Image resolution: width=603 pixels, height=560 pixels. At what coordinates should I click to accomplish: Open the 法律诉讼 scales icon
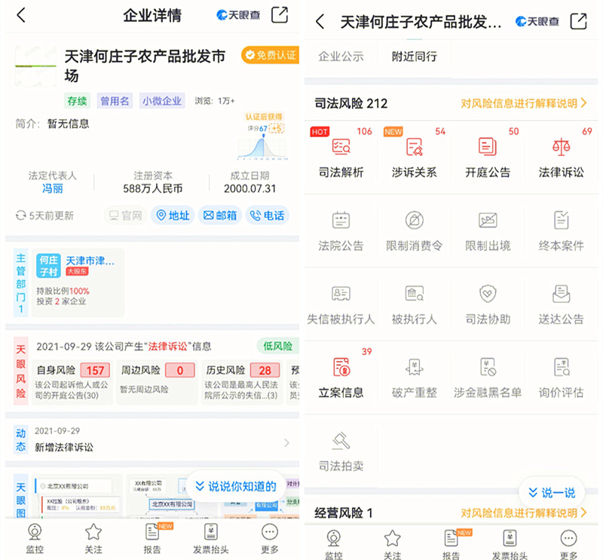(x=561, y=147)
